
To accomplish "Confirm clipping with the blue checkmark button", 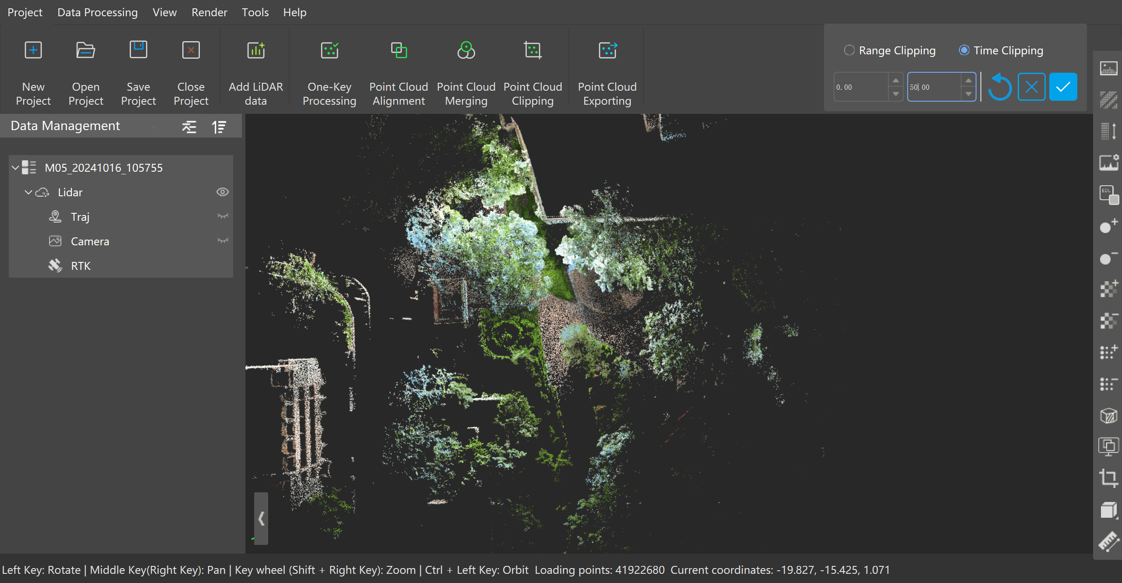I will pos(1063,87).
